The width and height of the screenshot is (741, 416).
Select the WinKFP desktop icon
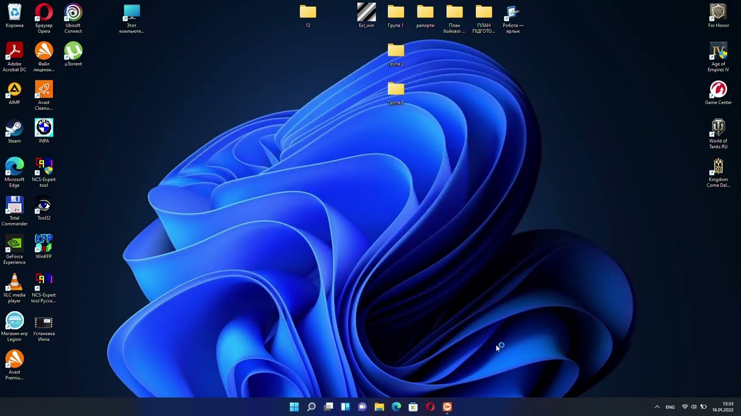pyautogui.click(x=44, y=247)
